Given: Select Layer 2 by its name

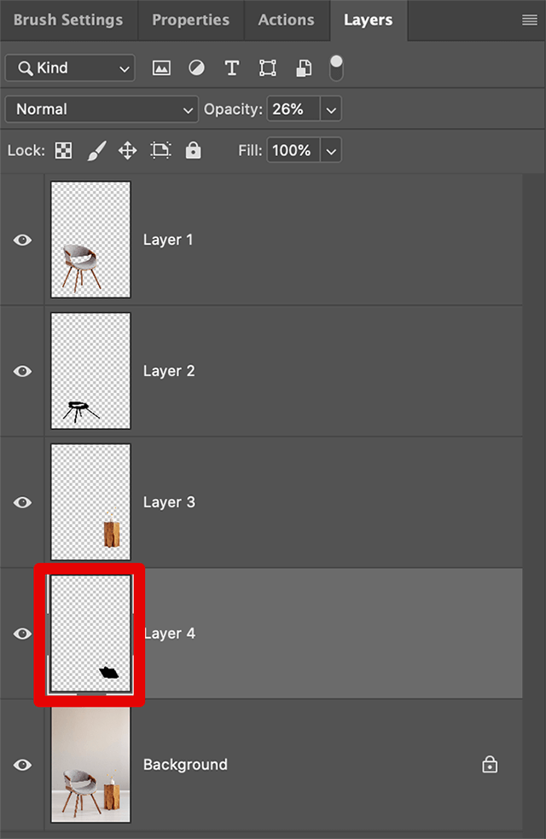Looking at the screenshot, I should (x=169, y=371).
